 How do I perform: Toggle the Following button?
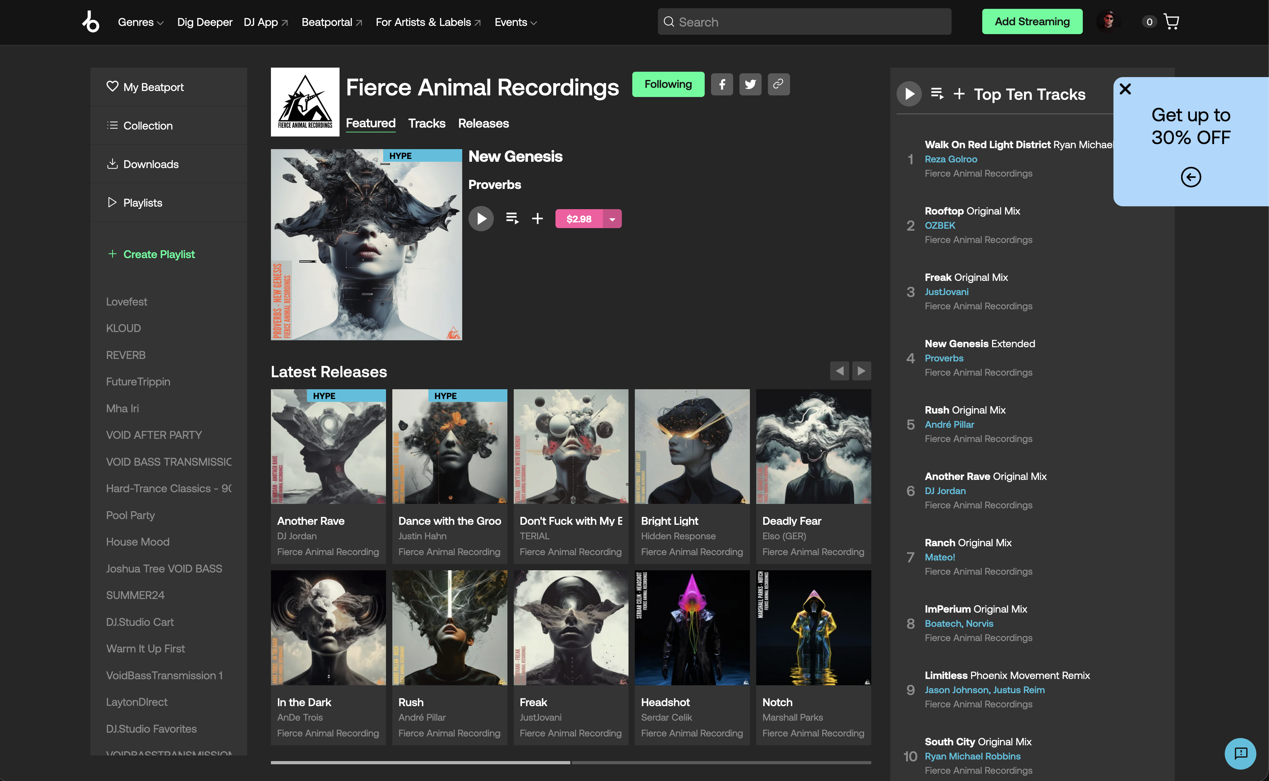pyautogui.click(x=668, y=84)
